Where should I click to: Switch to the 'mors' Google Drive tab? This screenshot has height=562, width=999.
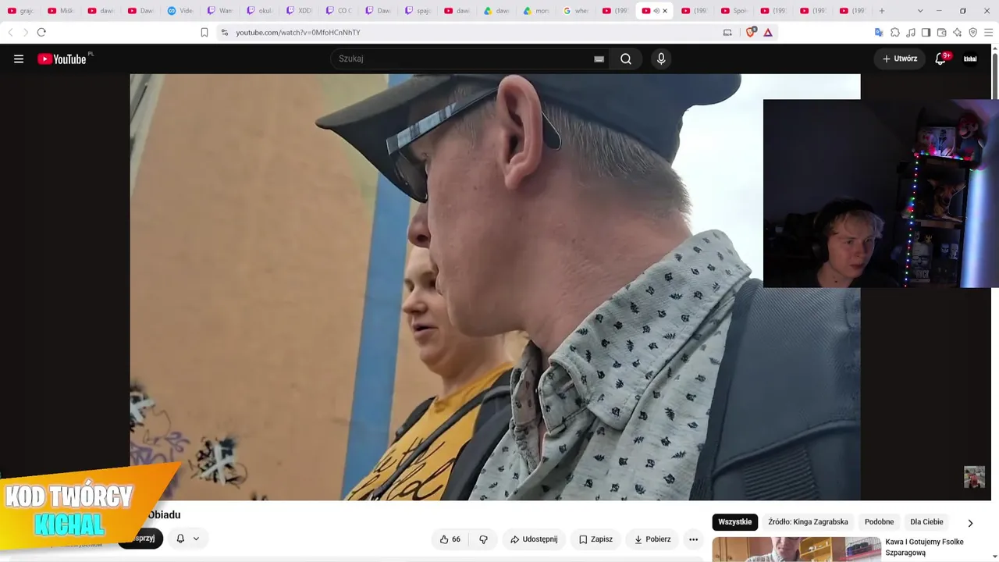tap(537, 11)
